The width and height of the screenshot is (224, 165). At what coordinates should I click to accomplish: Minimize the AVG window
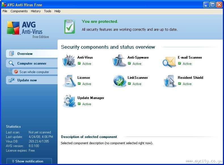coord(206,5)
